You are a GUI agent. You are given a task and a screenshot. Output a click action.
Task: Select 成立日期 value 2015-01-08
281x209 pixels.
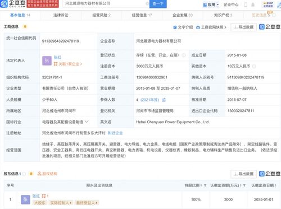[237, 55]
